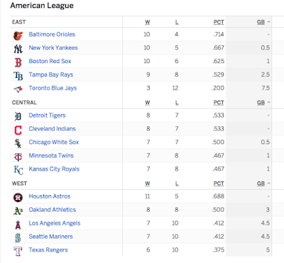284x263 pixels.
Task: Click the Seattle Mariners logo
Action: tap(18, 237)
